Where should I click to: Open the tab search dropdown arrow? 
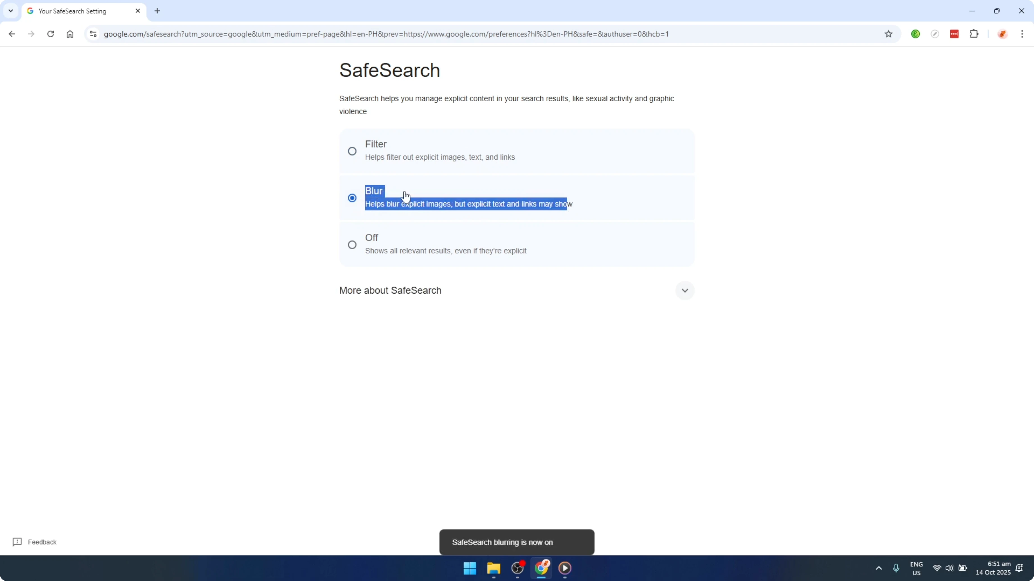coord(10,11)
